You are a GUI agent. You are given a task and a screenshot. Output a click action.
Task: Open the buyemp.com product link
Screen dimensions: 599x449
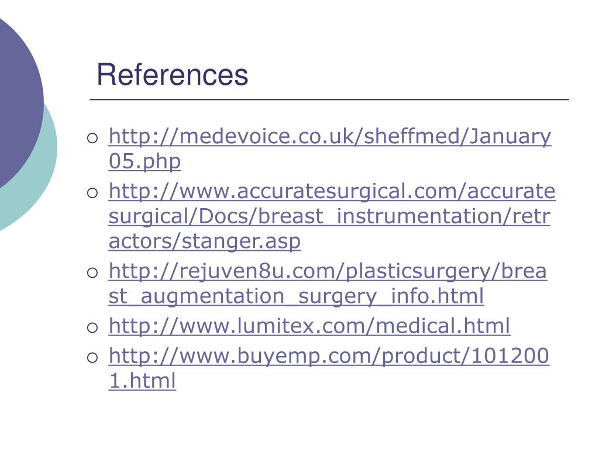(x=329, y=356)
